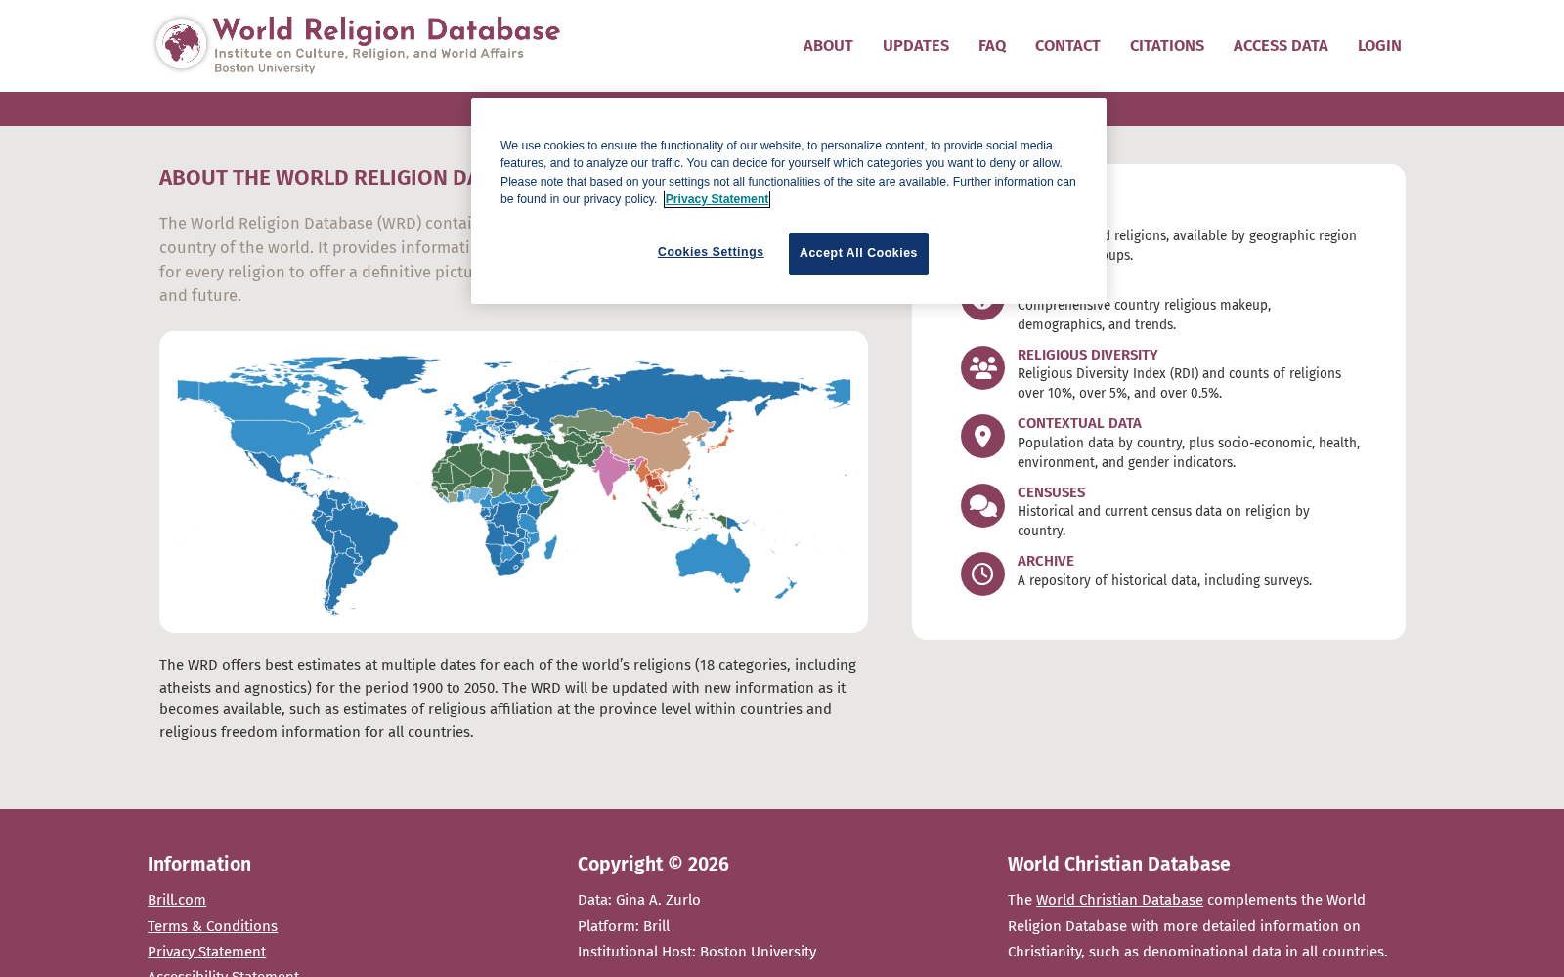The image size is (1564, 977).
Task: Open the World Christian Database link
Action: pyautogui.click(x=1119, y=900)
